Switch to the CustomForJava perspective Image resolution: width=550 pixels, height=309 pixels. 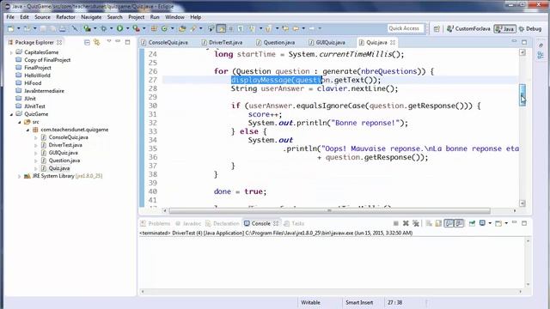[x=468, y=28]
